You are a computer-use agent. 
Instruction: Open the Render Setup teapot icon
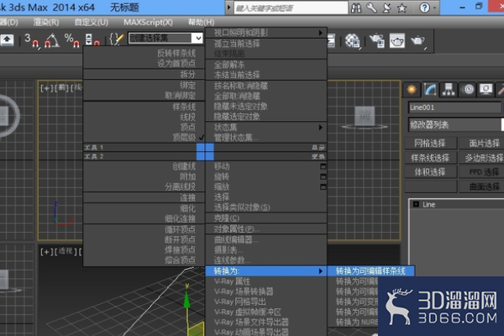coord(377,41)
